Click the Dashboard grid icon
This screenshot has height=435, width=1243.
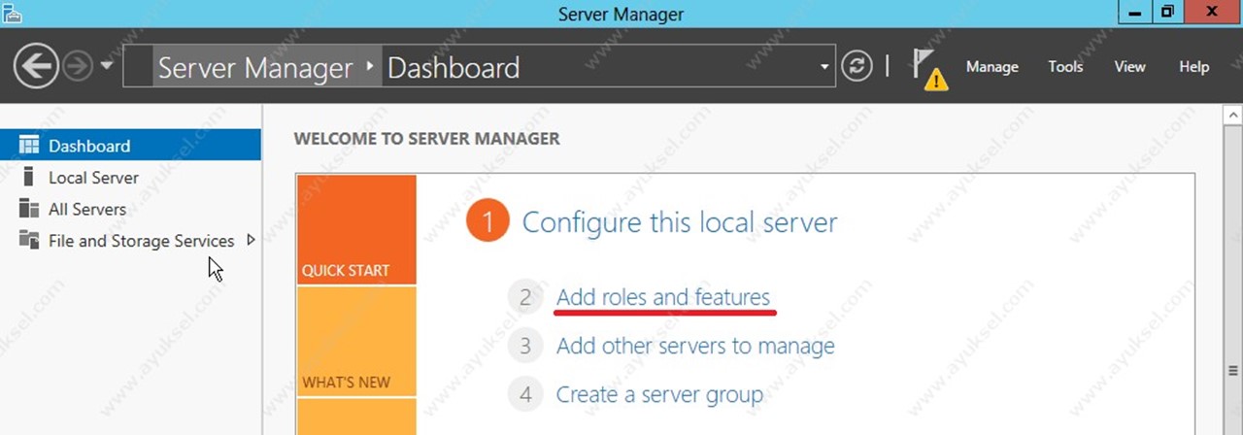pyautogui.click(x=29, y=146)
